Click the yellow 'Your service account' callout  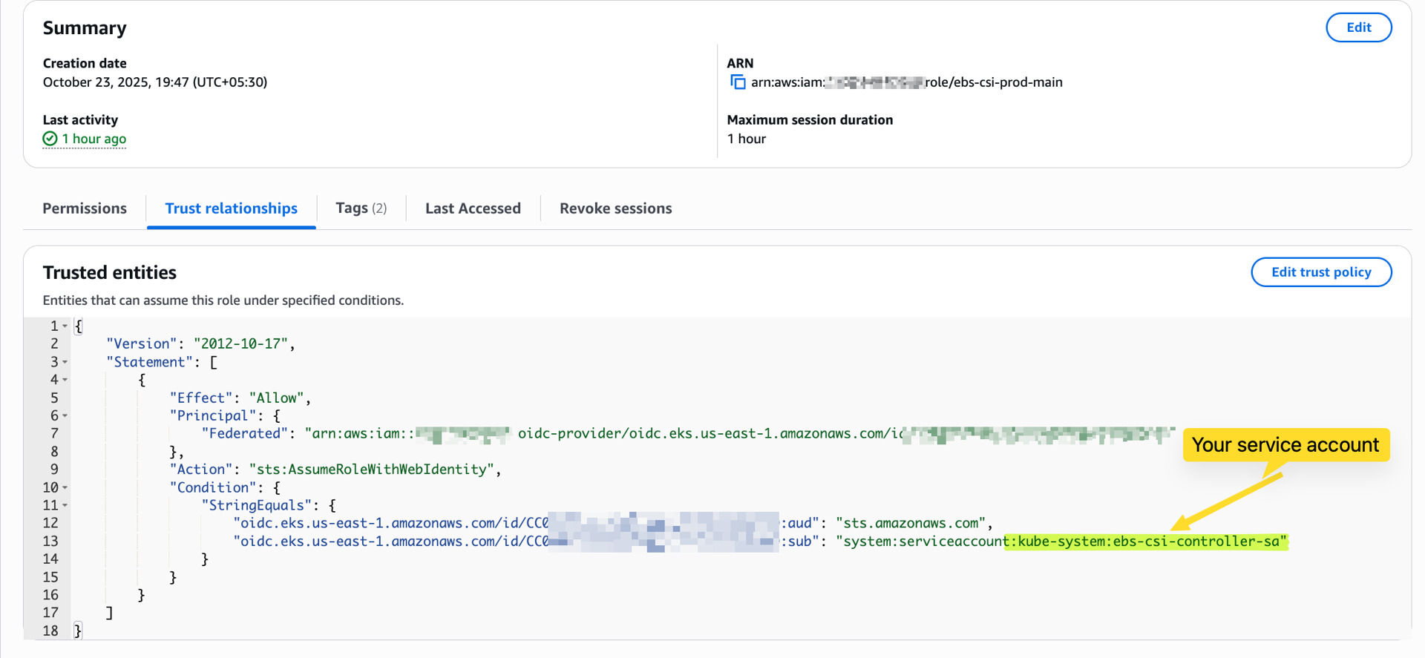(1285, 445)
